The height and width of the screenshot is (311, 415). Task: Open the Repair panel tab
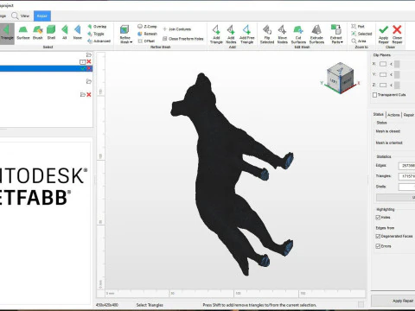[409, 115]
